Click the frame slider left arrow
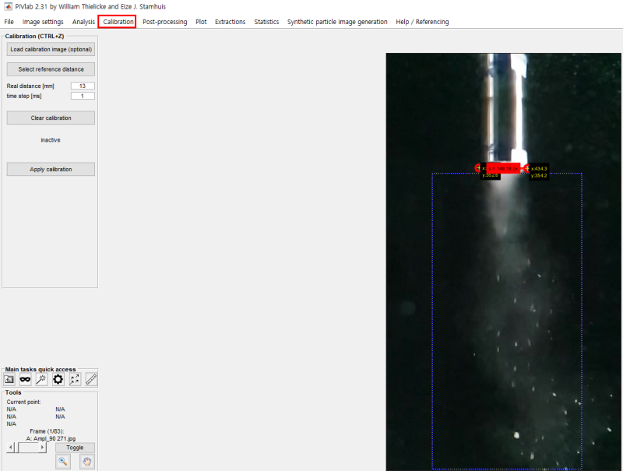This screenshot has width=623, height=471. point(11,448)
